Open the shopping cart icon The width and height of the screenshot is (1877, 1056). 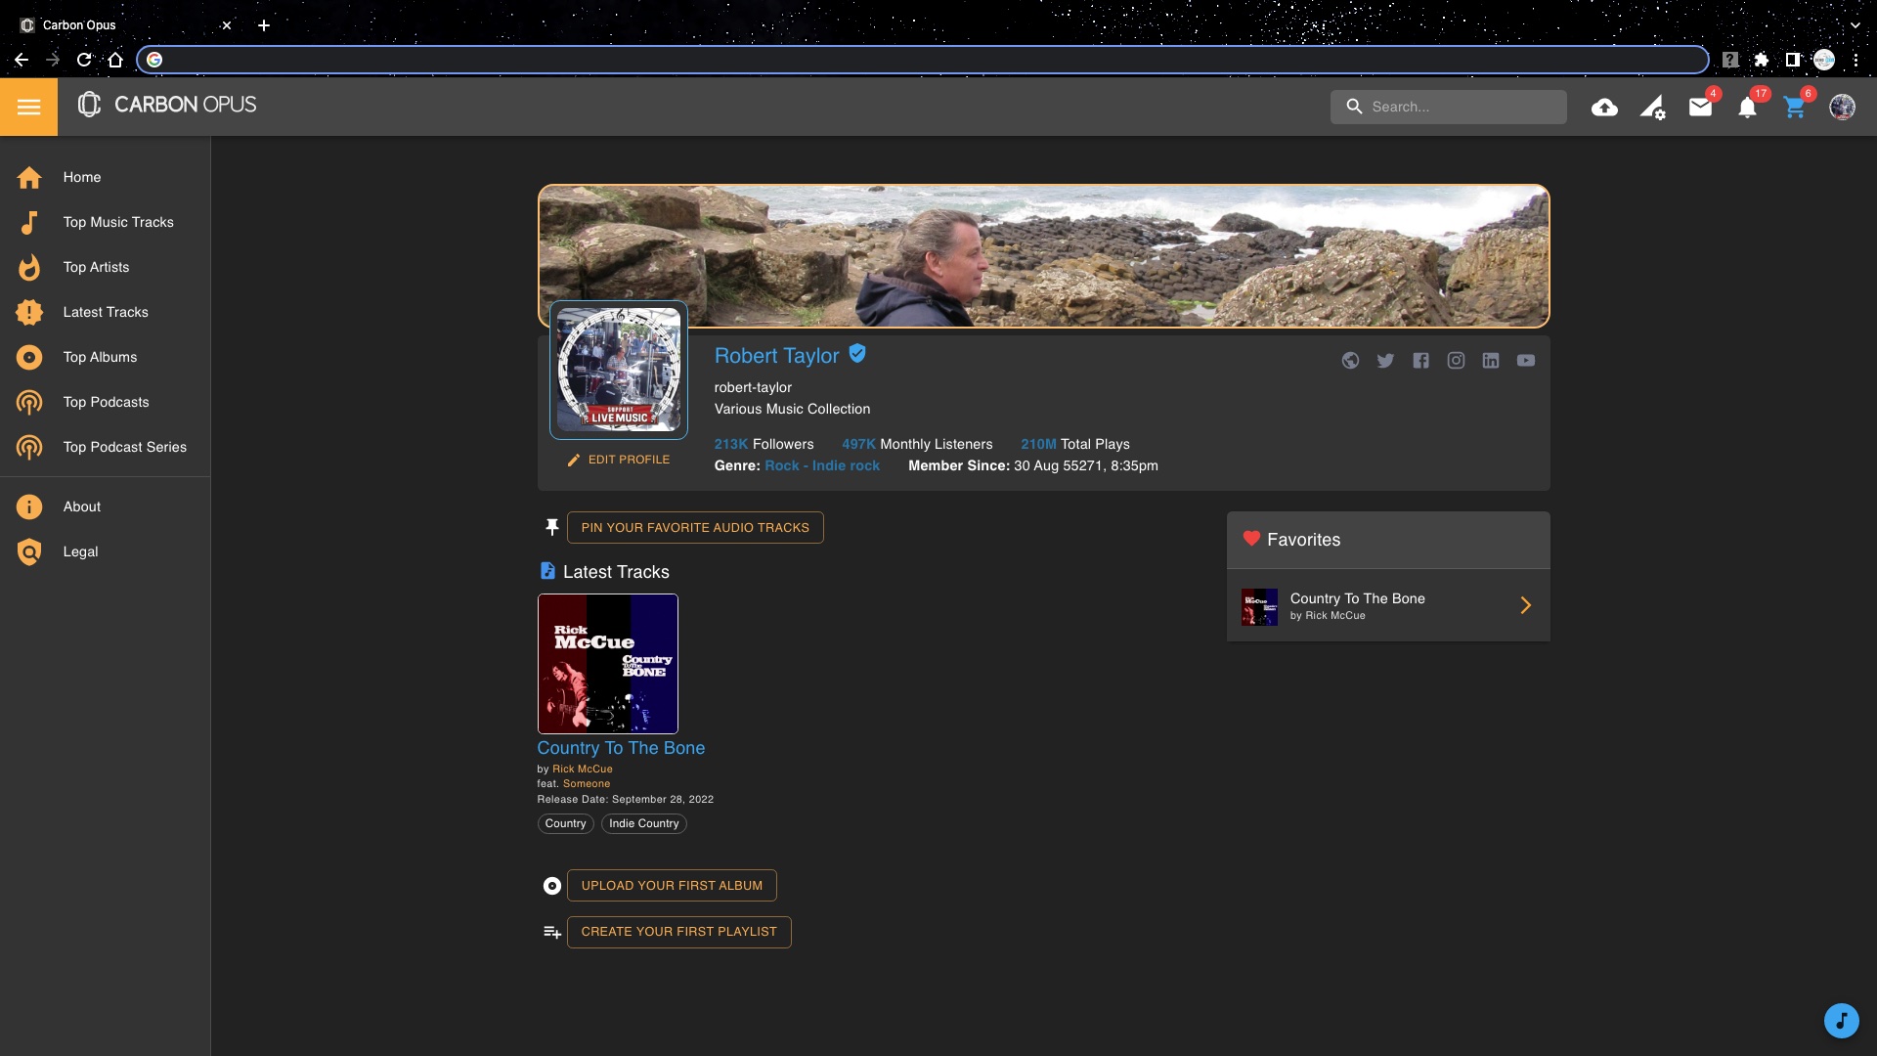coord(1794,108)
